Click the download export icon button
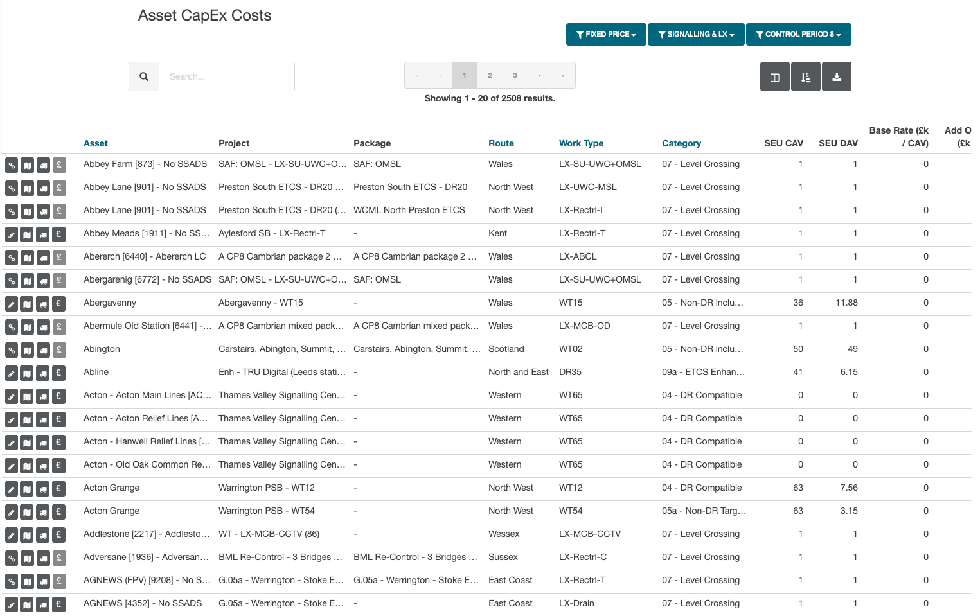The height and width of the screenshot is (616, 980). point(837,77)
